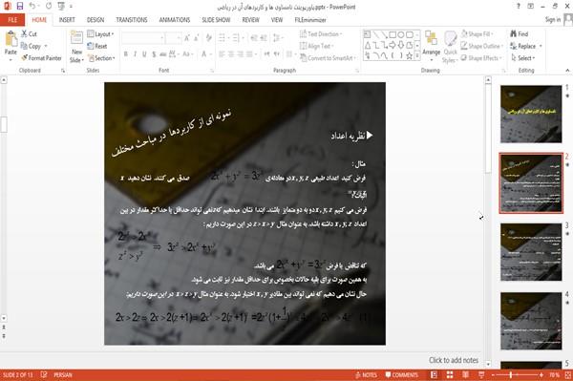
Task: Adjust the zoom slider handle
Action: [x=511, y=374]
